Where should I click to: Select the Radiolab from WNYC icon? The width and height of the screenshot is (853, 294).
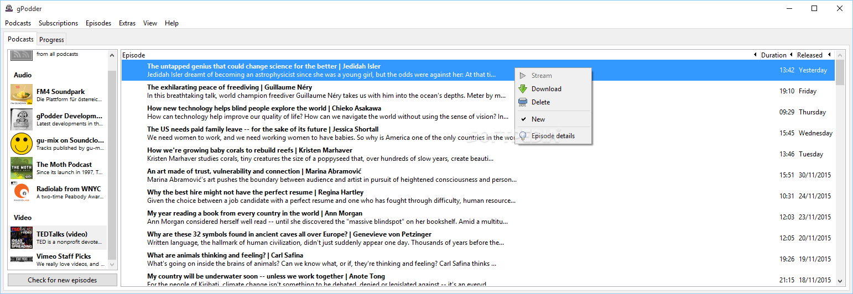pos(22,192)
